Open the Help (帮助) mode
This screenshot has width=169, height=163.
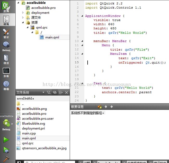tap(6, 86)
